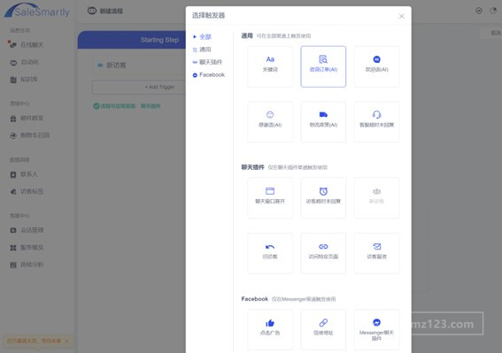Choose the 关键词 keyword trigger card
502x353 pixels.
269,66
